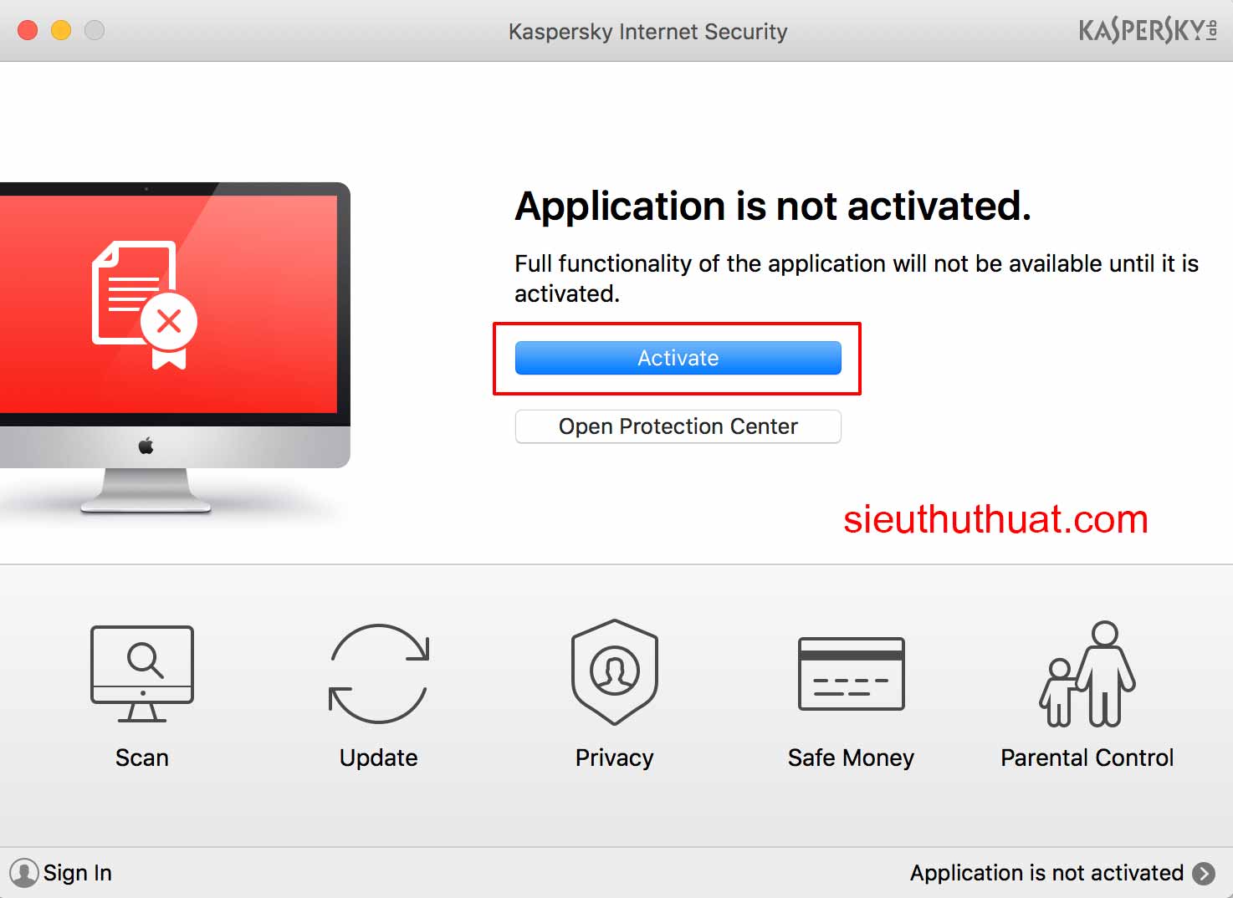Screen dimensions: 1233x898
Task: Click the Kaspersky Lab logo
Action: 1147,31
